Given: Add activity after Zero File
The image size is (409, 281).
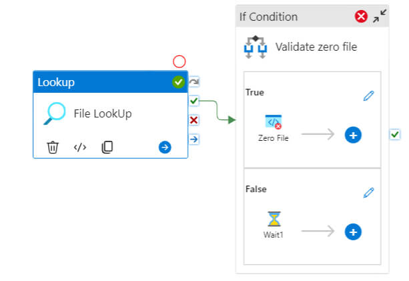Looking at the screenshot, I should (353, 135).
